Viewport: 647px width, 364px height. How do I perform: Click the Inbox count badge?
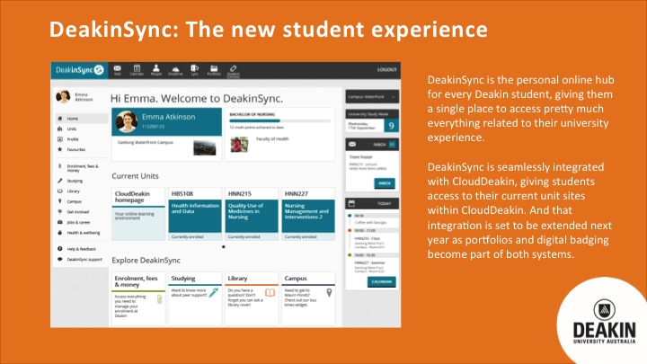click(x=392, y=145)
